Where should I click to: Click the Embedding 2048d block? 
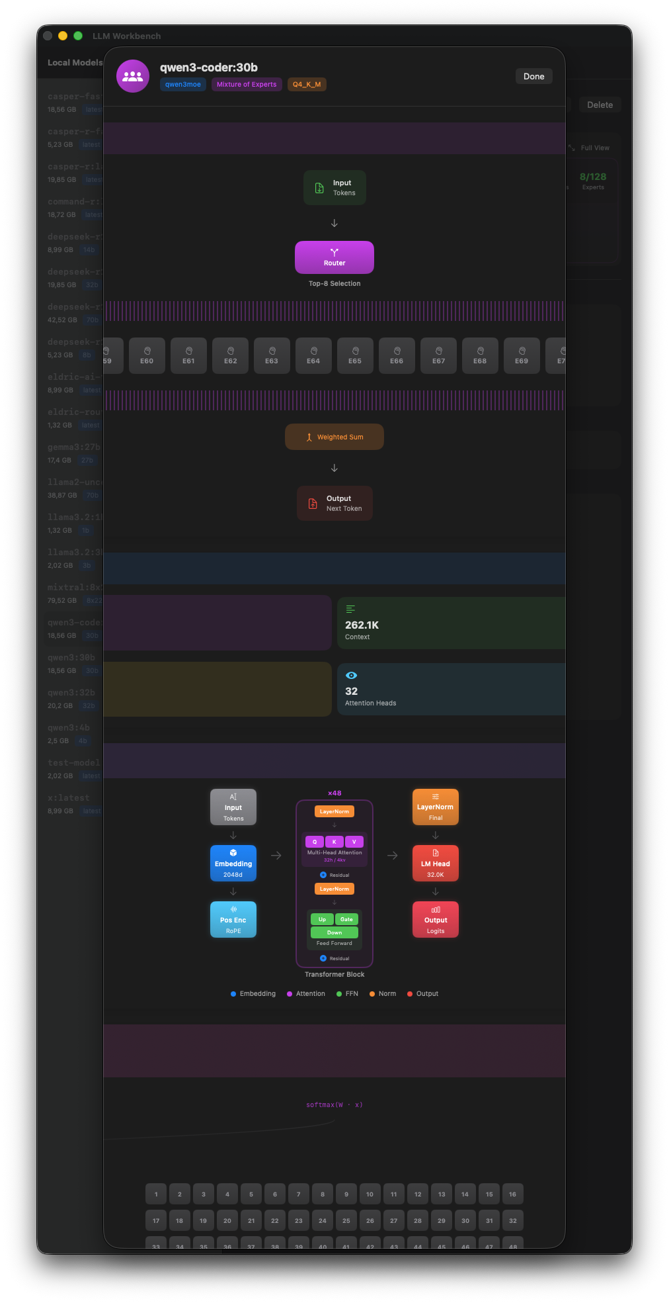(x=233, y=863)
